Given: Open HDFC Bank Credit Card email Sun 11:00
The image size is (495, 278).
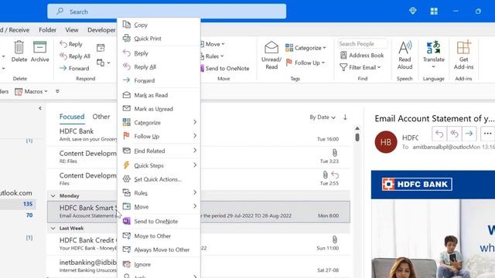Looking at the screenshot, I should [198, 244].
